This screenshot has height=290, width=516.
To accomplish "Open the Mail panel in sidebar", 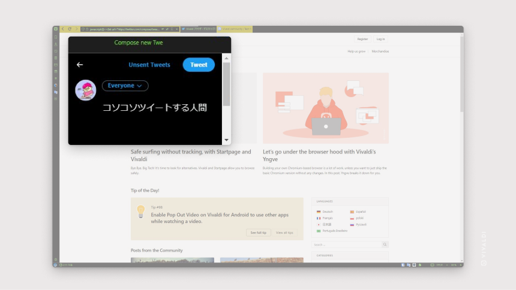I will 56,65.
